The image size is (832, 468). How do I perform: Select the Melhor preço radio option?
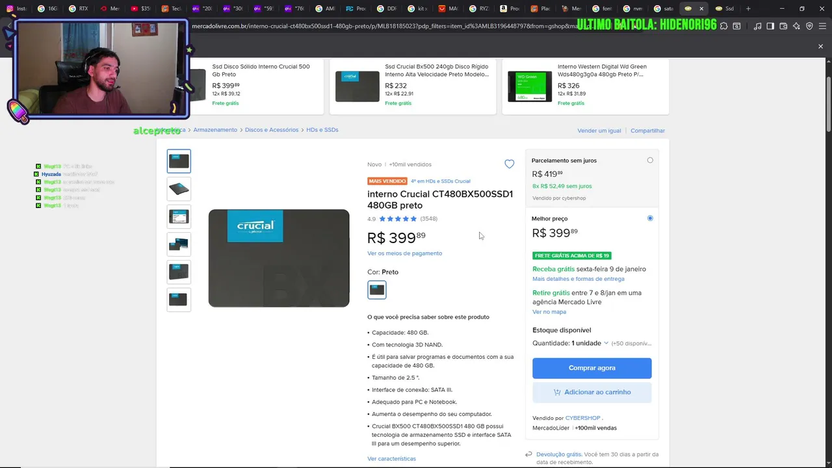tap(650, 218)
